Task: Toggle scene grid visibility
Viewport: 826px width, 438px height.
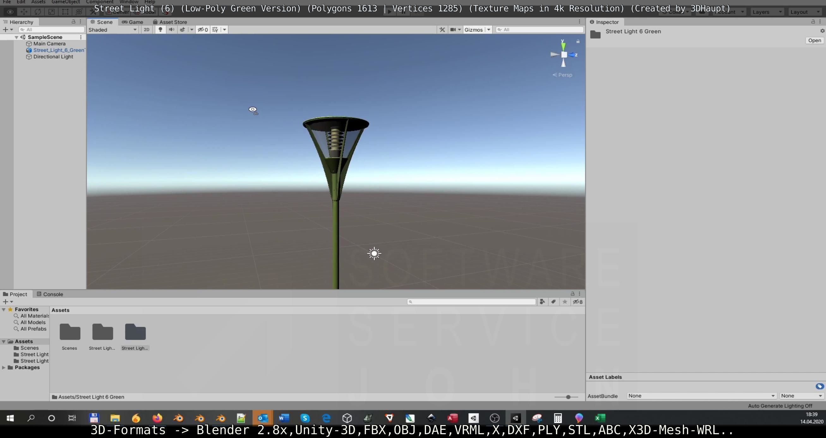Action: [x=215, y=29]
